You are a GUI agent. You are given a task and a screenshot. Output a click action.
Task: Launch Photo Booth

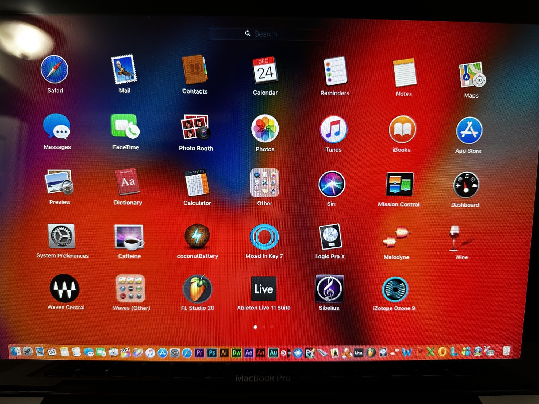[x=196, y=127]
